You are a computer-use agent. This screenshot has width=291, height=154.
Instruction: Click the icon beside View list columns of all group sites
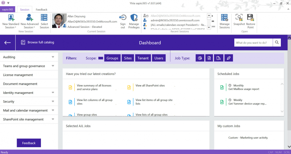coord(70,102)
